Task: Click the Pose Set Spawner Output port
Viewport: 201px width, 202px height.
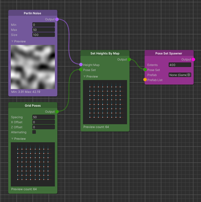Action: tap(193, 59)
